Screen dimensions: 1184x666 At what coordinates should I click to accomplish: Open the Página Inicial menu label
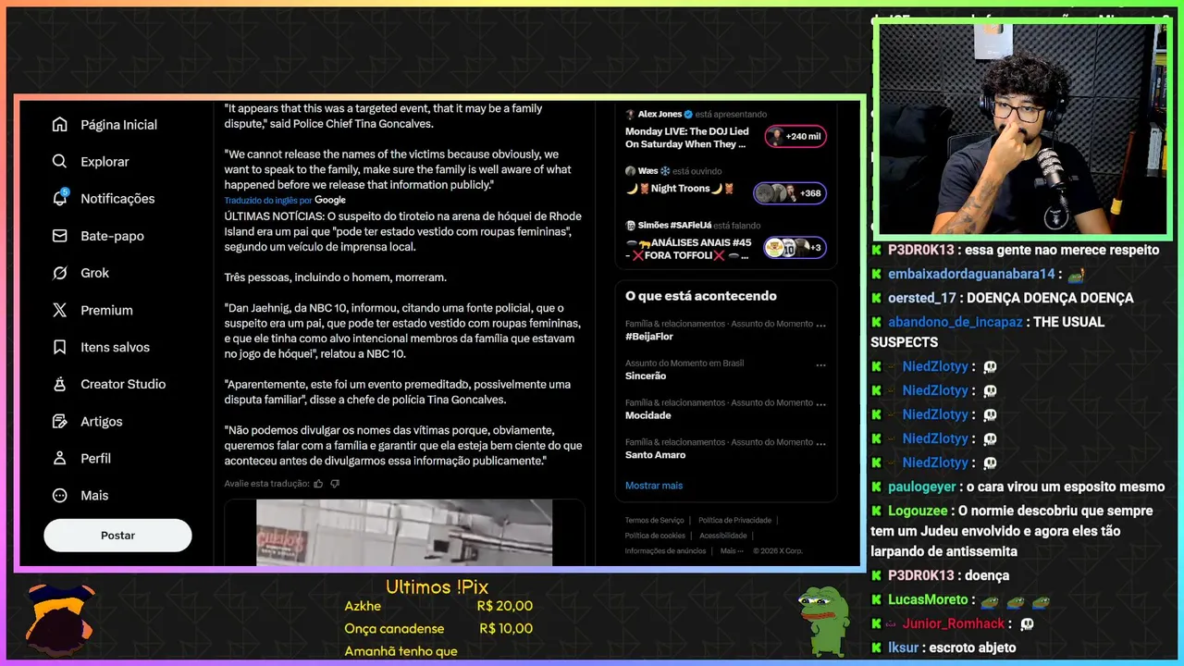coord(118,125)
